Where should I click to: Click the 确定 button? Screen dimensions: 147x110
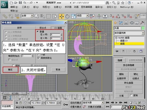tap(10, 70)
